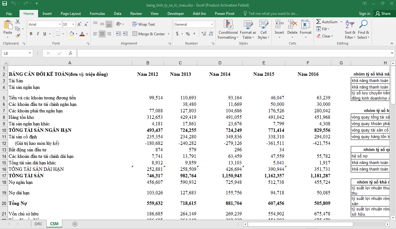Open Sort & Filter tool
The height and width of the screenshot is (229, 396).
pos(350,30)
